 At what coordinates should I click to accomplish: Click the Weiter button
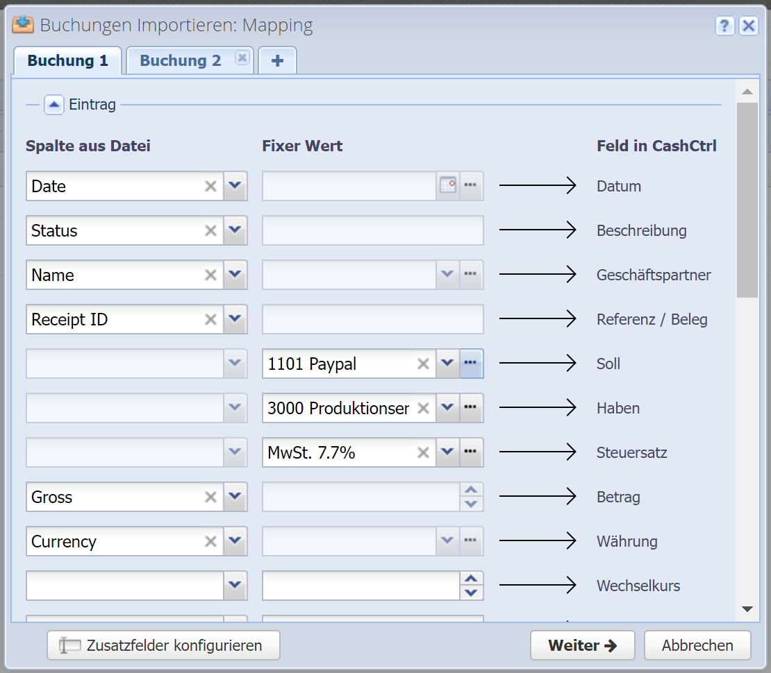point(582,645)
